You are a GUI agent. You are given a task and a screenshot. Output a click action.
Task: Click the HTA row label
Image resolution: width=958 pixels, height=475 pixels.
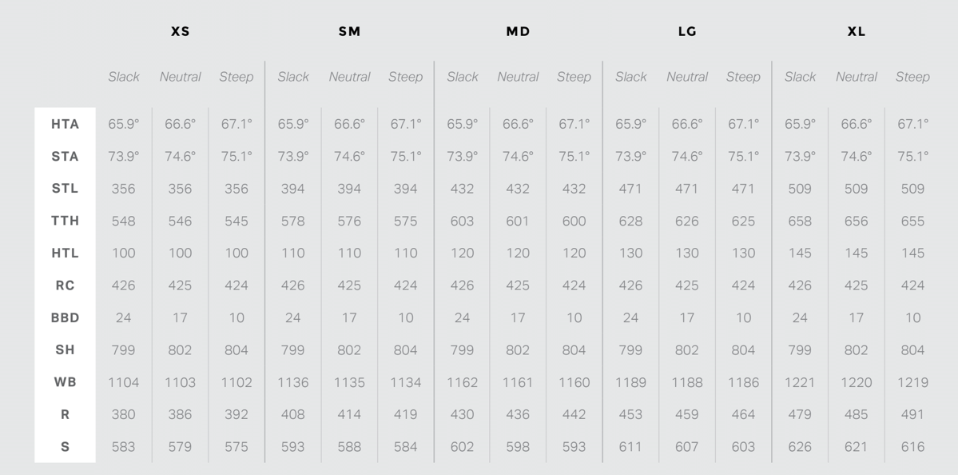(x=65, y=124)
